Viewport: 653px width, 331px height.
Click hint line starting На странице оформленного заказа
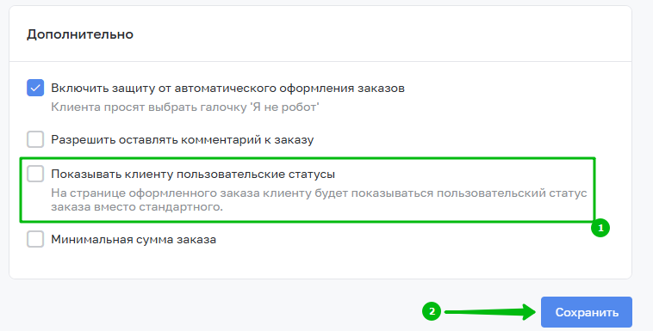pyautogui.click(x=319, y=193)
